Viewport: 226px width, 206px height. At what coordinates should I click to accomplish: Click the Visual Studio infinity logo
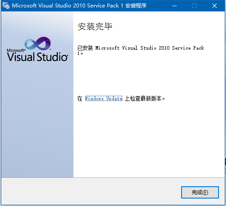coord(37,43)
